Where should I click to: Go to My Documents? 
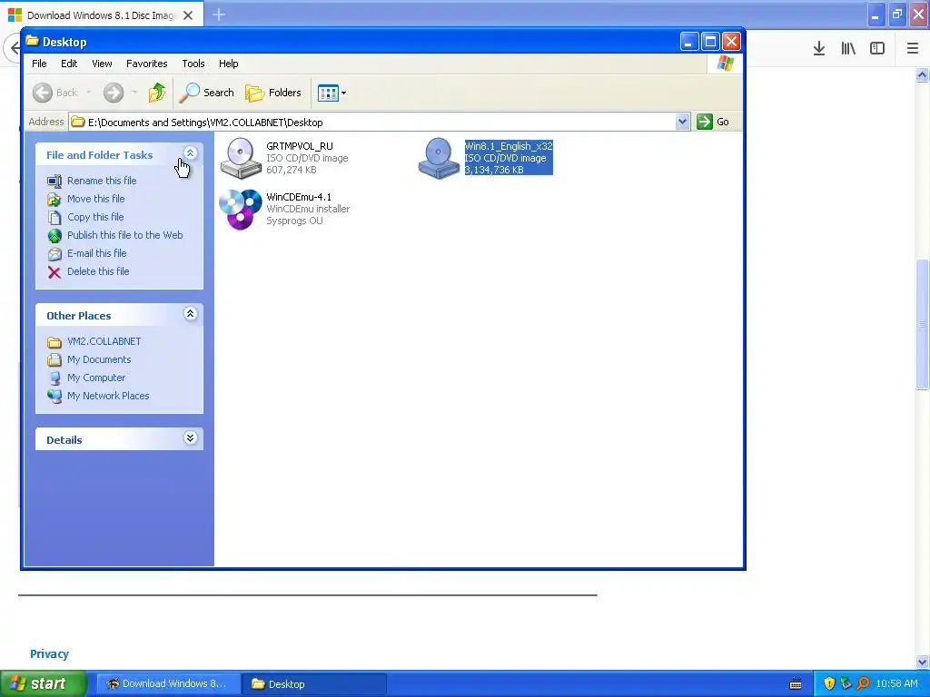(99, 359)
